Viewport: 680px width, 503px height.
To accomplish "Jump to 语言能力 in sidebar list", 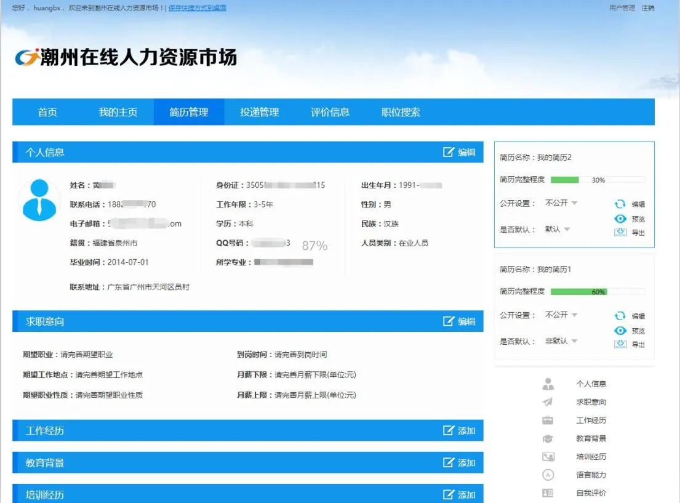I will click(591, 475).
